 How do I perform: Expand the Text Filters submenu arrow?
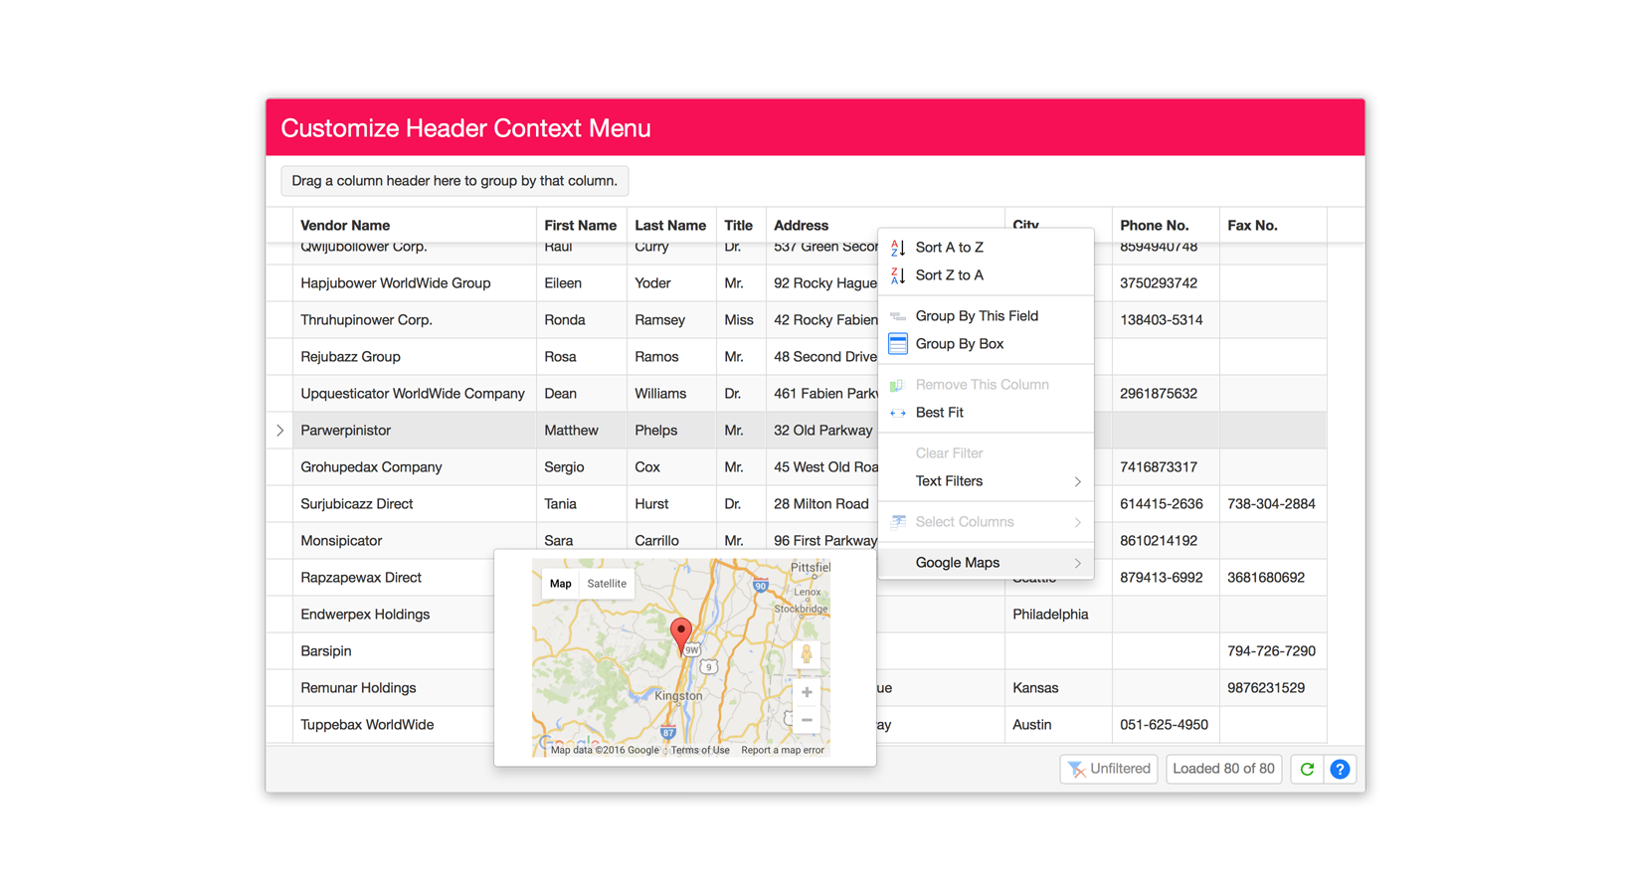click(x=1077, y=481)
